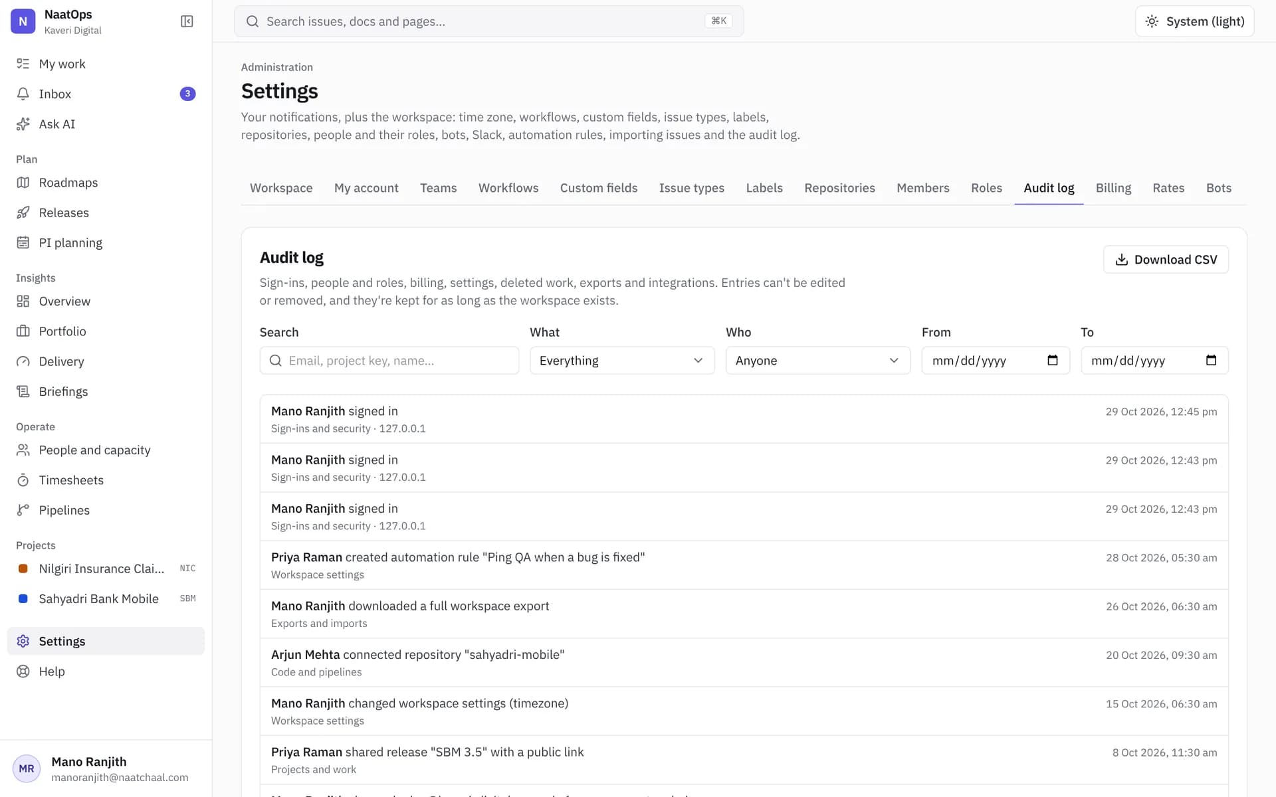Select the "sahyadri-mobile" repository log entry
Screen dimensions: 1276x797
(x=744, y=662)
